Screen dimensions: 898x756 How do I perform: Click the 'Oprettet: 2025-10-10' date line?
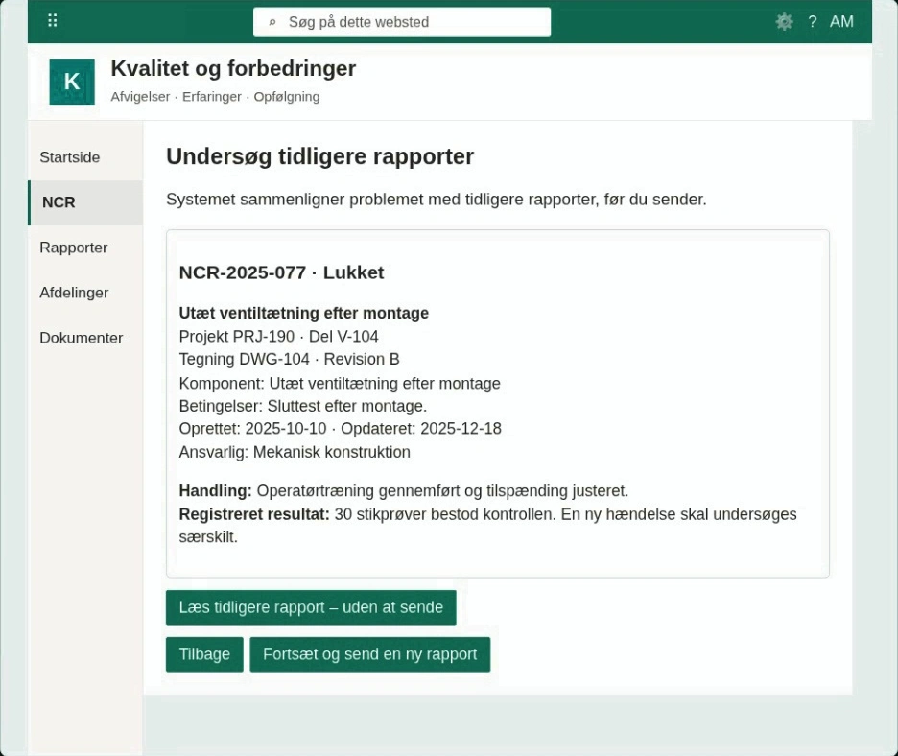point(341,429)
